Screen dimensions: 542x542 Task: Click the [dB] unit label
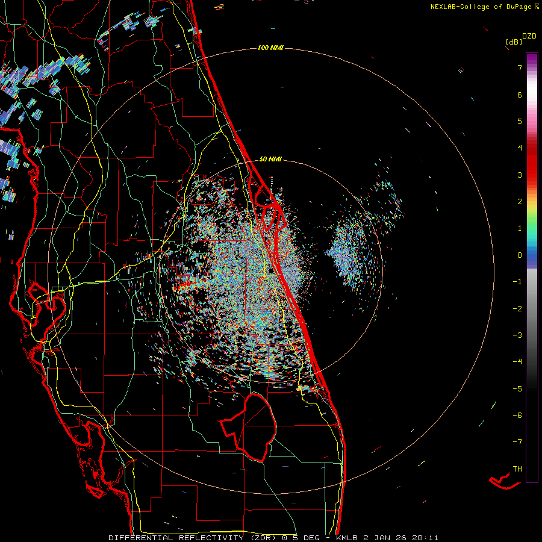[x=514, y=42]
